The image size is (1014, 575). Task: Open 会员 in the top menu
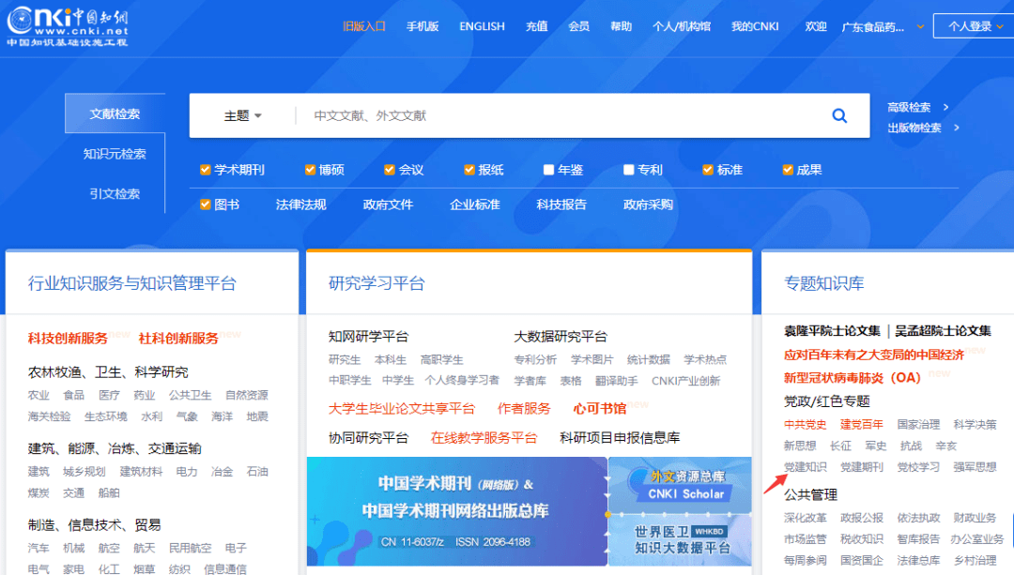point(578,26)
